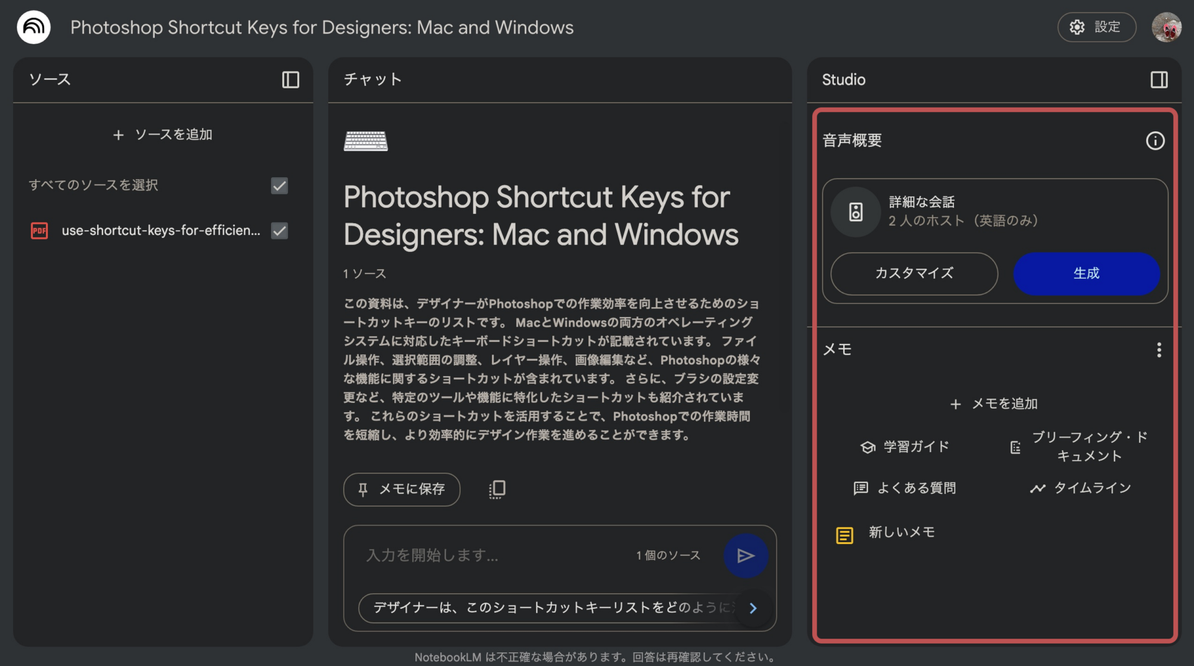The width and height of the screenshot is (1194, 666).
Task: Open the user profile avatar
Action: 1166,27
